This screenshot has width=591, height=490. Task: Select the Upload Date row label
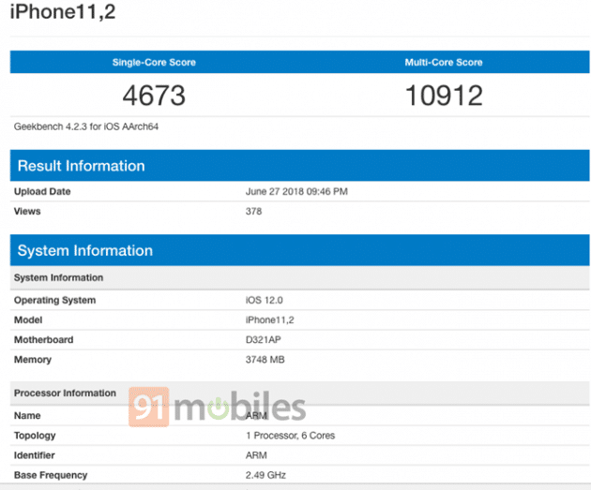(x=42, y=191)
